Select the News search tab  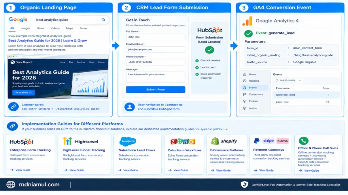(x=40, y=28)
